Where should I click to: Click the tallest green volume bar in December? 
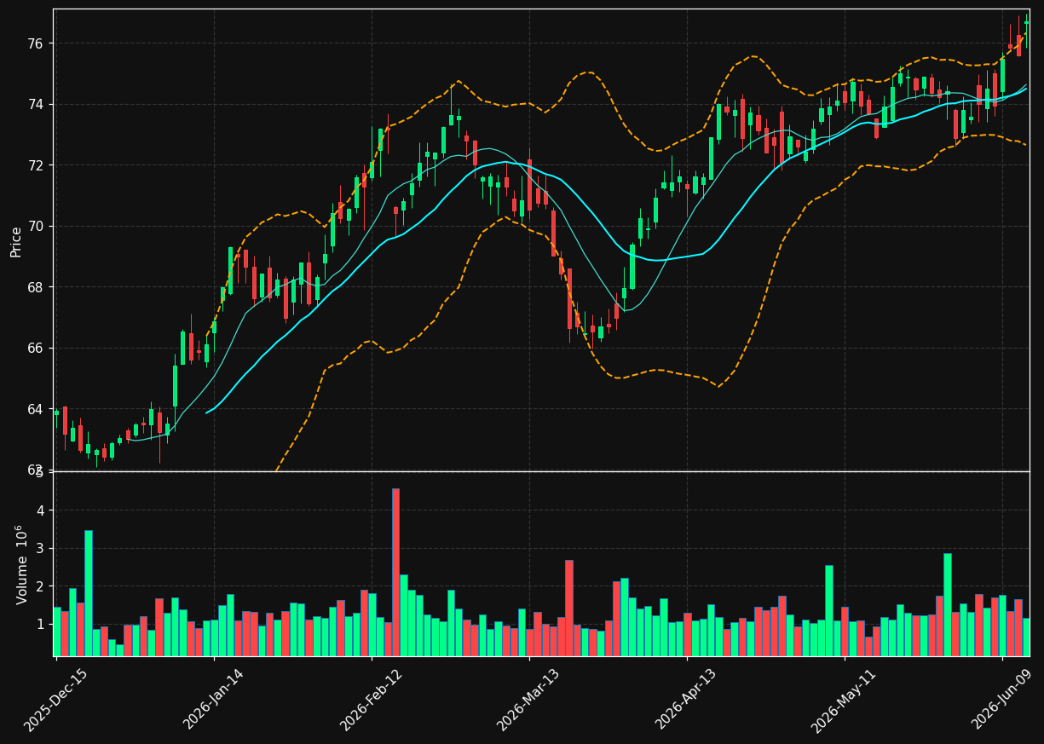tap(89, 593)
